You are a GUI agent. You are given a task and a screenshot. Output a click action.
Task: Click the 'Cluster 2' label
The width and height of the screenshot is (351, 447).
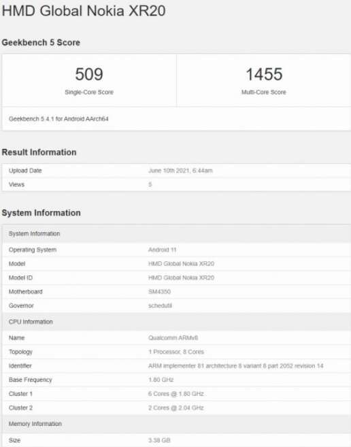point(20,408)
